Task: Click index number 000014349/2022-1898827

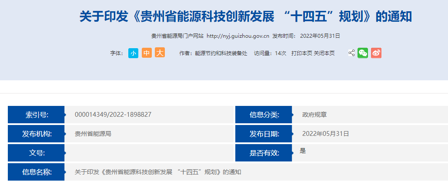Action: (113, 115)
